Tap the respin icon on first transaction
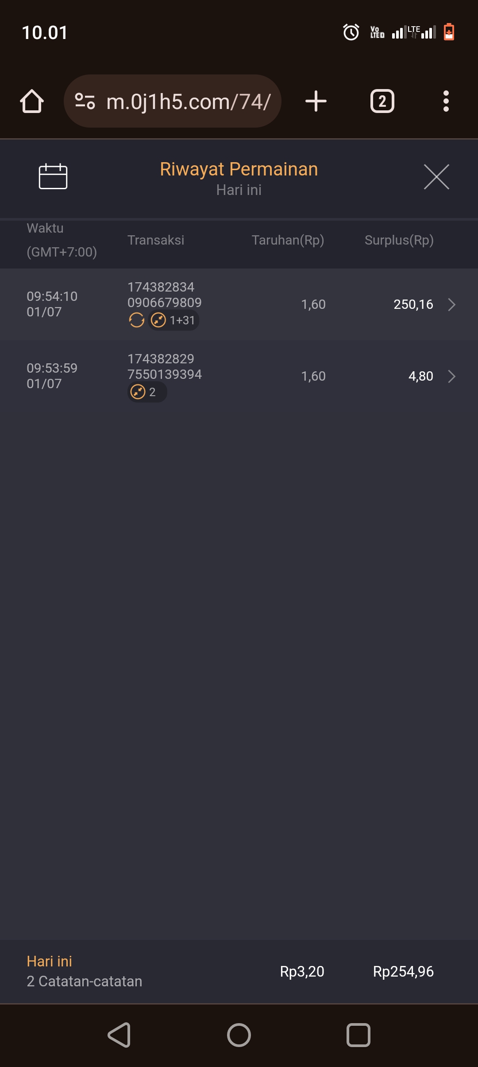The image size is (478, 1067). click(136, 320)
